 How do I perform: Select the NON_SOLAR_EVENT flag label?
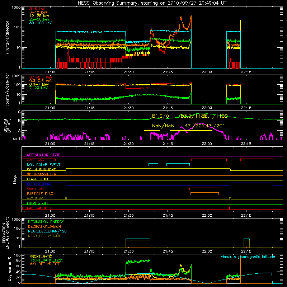pos(43,165)
